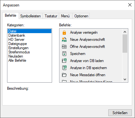Select the Speichern floppy disk icon
The image size is (135, 118).
(x=64, y=54)
